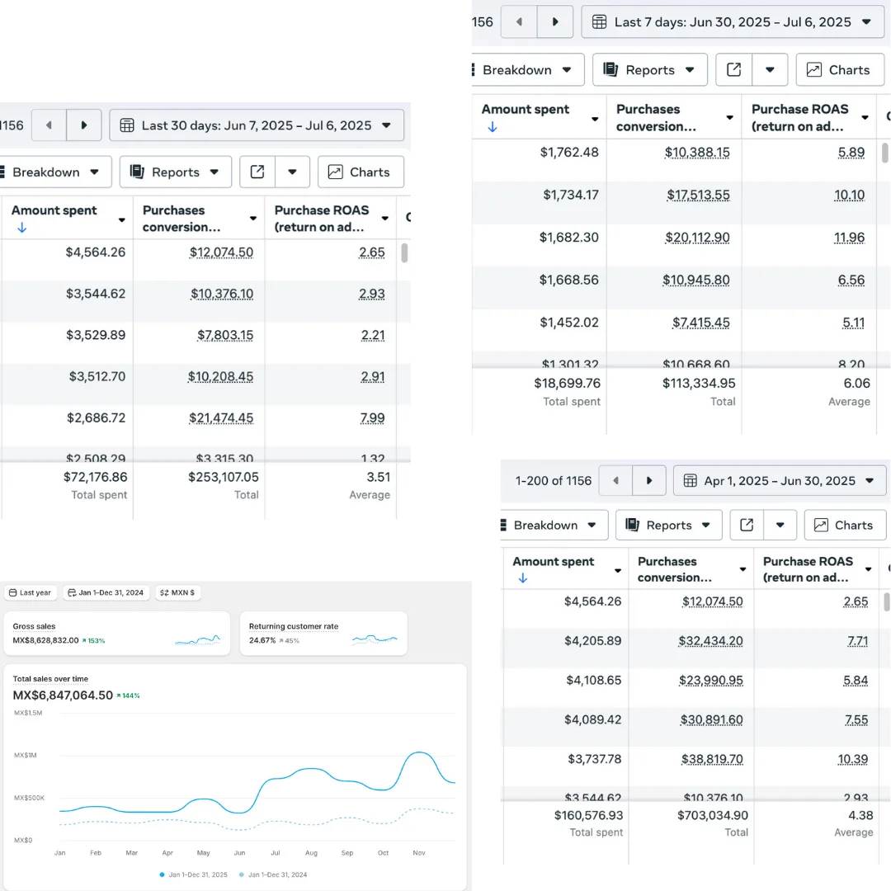
Task: Open Breakdown dropdown in Last 30 days panel
Action: (x=55, y=172)
